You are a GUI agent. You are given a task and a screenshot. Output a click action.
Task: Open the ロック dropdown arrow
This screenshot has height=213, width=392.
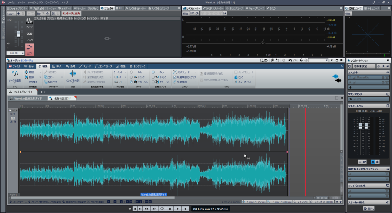253,77
